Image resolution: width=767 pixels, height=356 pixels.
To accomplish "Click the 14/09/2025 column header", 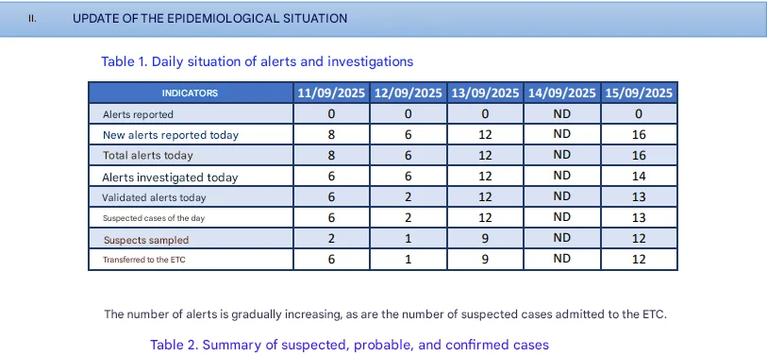I will point(561,93).
